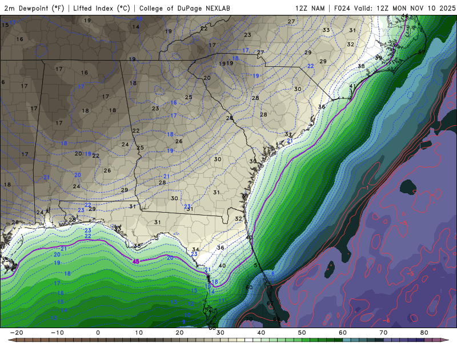Click the black '15' dewpoint value
Screen dimensions: 457x343
(x=5, y=25)
